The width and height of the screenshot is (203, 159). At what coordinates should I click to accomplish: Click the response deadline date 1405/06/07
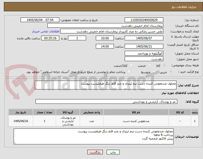pos(144,38)
